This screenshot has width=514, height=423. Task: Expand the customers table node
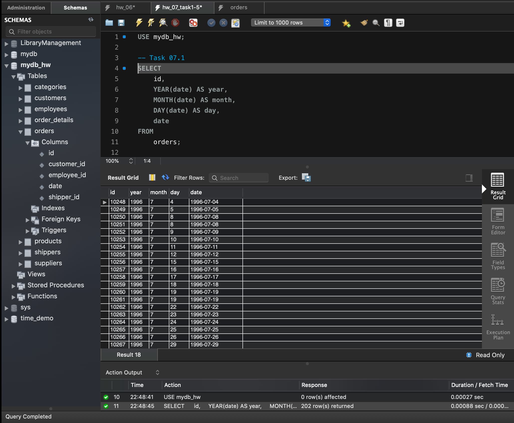tap(21, 98)
